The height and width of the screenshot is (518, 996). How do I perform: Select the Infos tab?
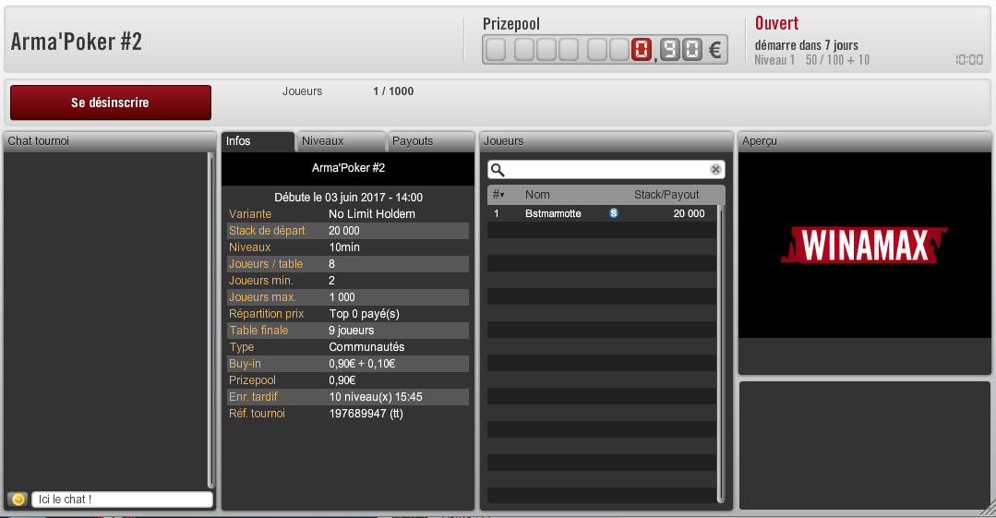tap(258, 141)
